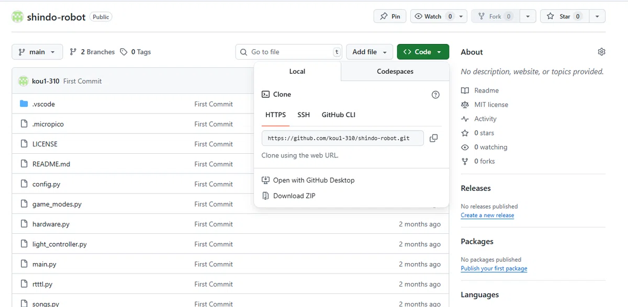Screen dimensions: 628x307
Task: Click the .vscode folder icon
Action: click(x=24, y=104)
